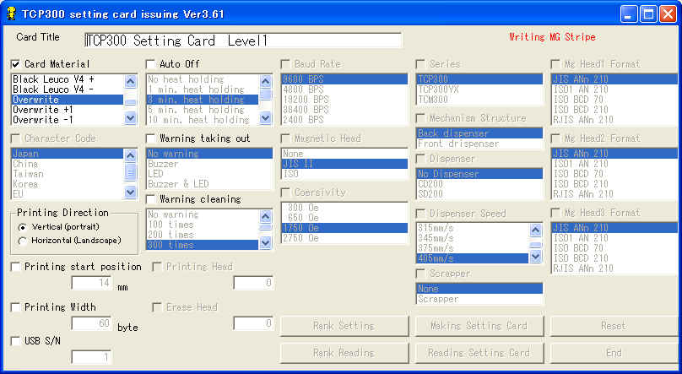
Task: Select Horizontal (Landscape) printing direction
Action: 22,241
